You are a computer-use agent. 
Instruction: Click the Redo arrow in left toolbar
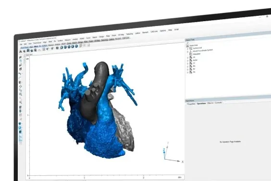[20, 78]
